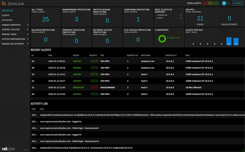Click the low severity badge for alert 23

[94, 74]
